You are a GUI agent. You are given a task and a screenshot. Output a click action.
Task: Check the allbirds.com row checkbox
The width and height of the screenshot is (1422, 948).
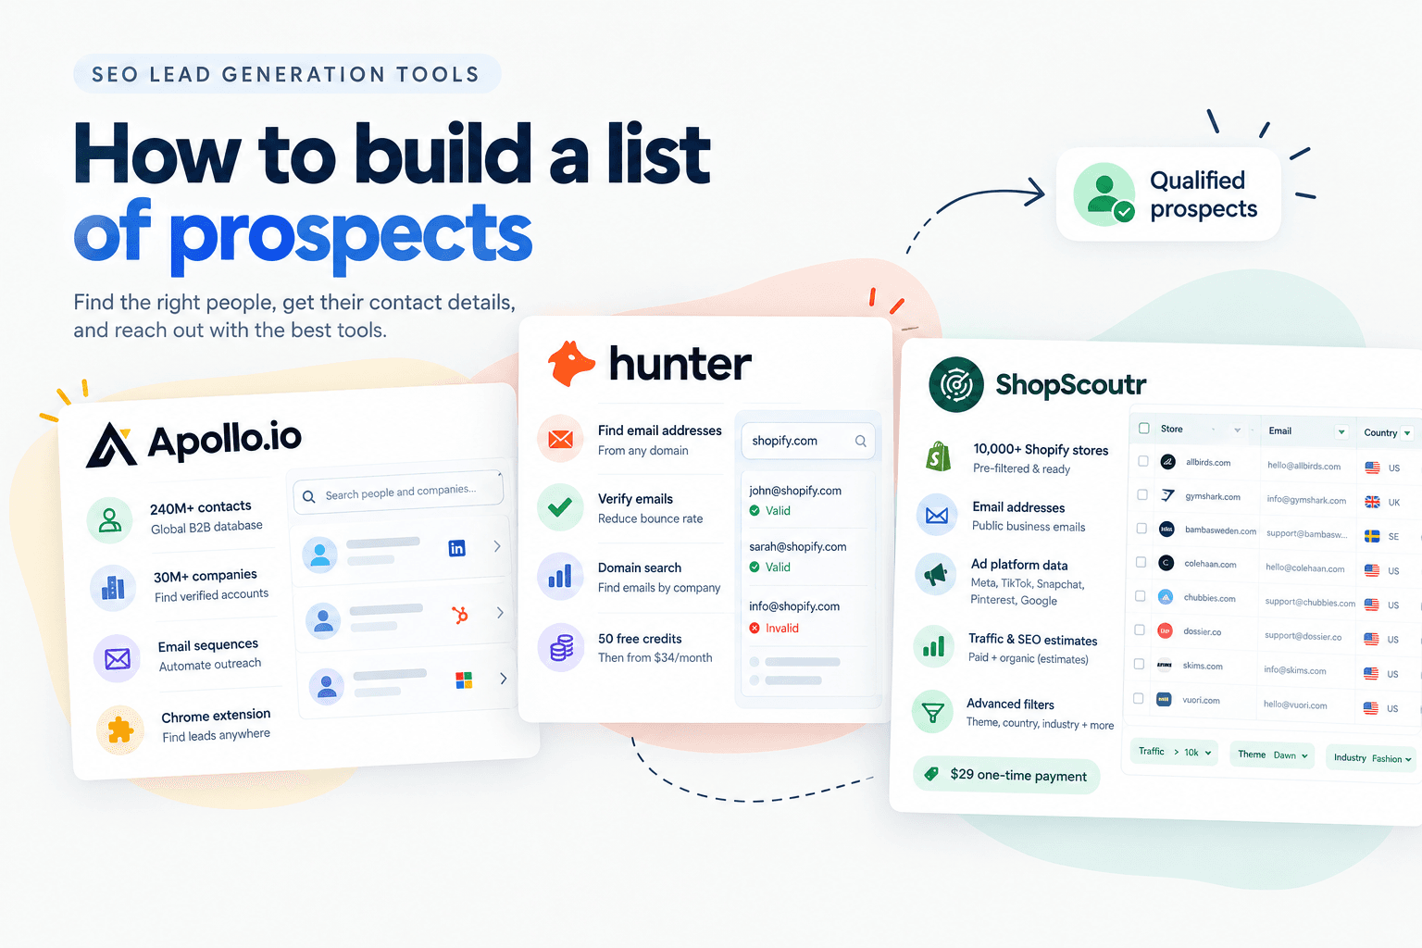(1143, 460)
